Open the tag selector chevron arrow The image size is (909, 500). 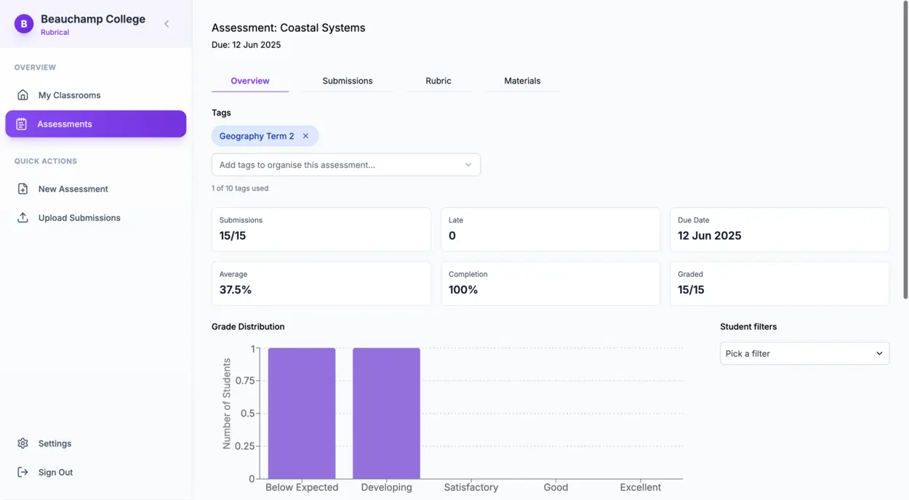coord(468,164)
